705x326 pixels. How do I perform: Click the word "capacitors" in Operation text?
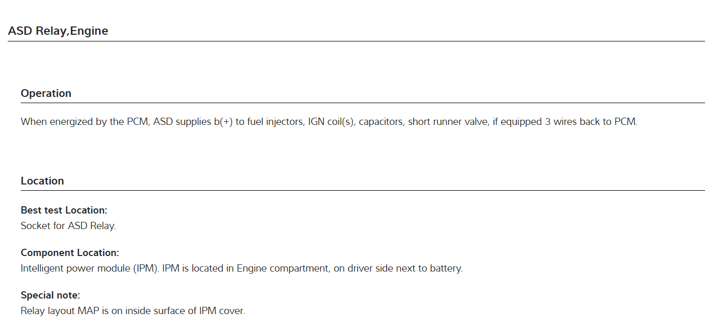(x=380, y=122)
